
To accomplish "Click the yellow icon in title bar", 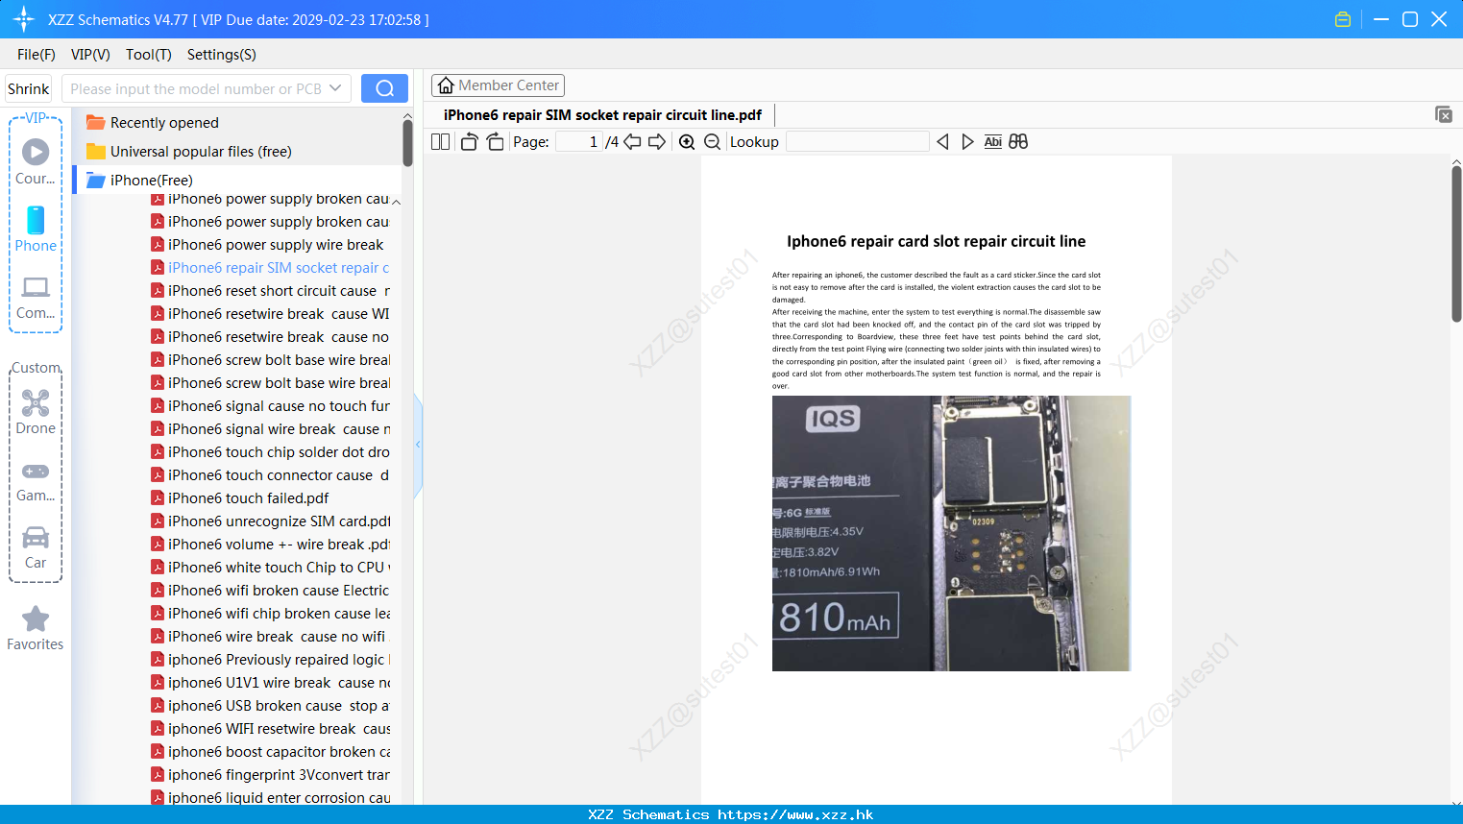I will coord(1343,19).
